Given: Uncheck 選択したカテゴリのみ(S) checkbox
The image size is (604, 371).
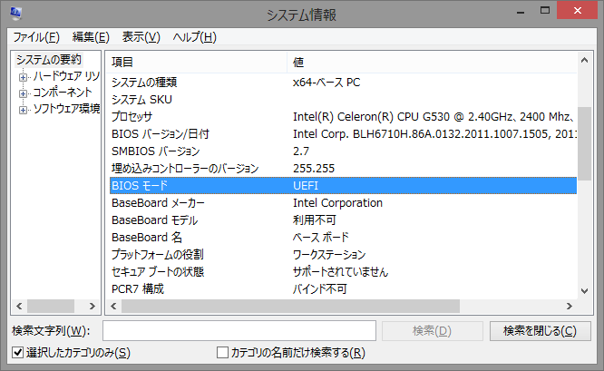Looking at the screenshot, I should [x=18, y=353].
